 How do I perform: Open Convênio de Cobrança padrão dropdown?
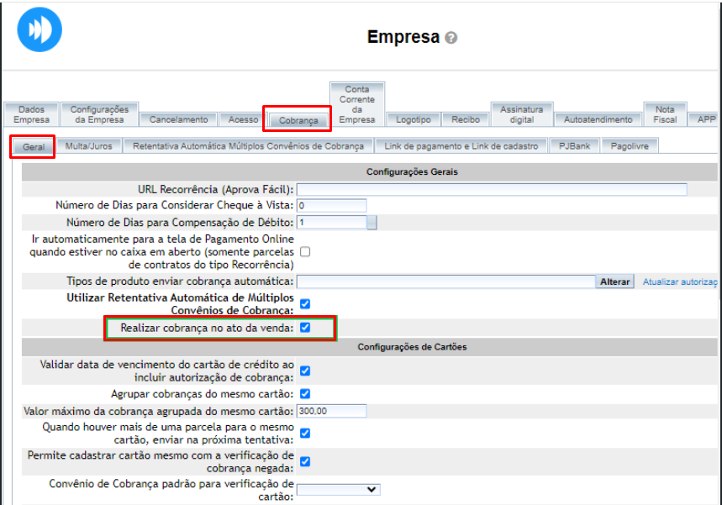(338, 489)
